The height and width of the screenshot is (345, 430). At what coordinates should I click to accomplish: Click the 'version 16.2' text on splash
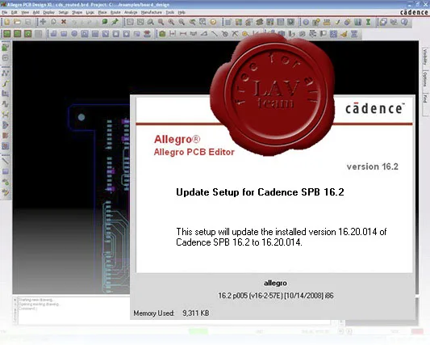pyautogui.click(x=373, y=166)
